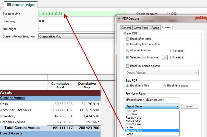This screenshot has height=137, width=207.
Task: Choose Selected combinations radio option
Action: [127, 57]
